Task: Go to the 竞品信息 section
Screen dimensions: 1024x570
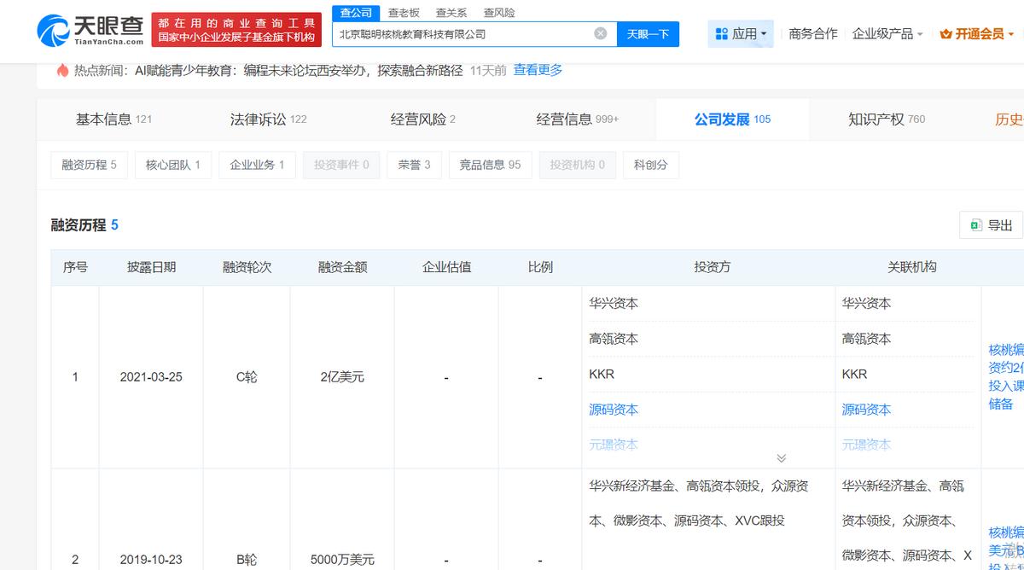Action: 490,165
